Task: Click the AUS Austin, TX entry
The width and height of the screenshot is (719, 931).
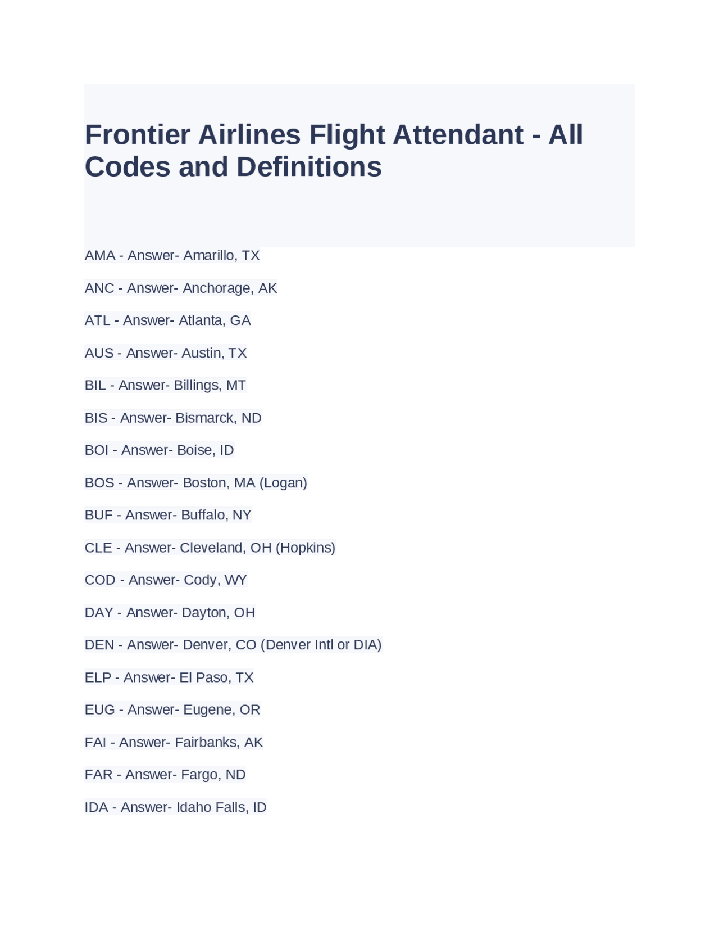Action: click(165, 353)
